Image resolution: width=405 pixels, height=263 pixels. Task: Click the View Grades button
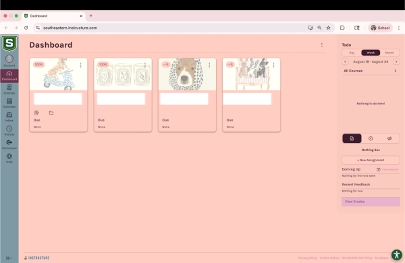(371, 202)
